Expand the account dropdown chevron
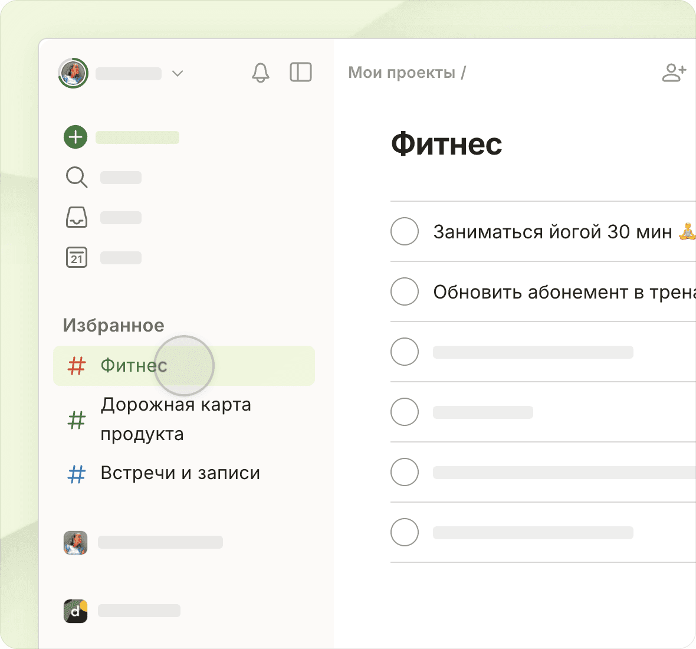This screenshot has height=649, width=696. click(178, 73)
